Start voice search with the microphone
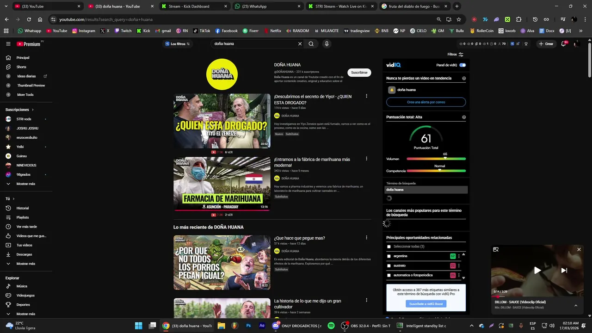The height and width of the screenshot is (333, 592). point(327,44)
